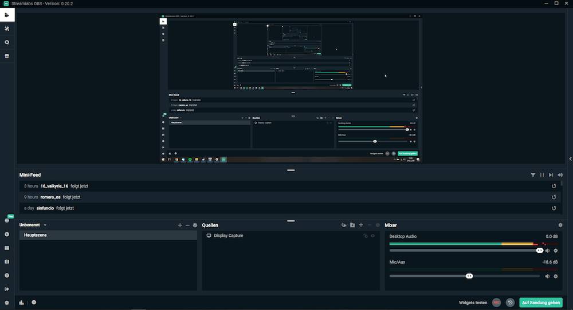573x310 pixels.
Task: Toggle the replay buffer button
Action: pos(510,303)
